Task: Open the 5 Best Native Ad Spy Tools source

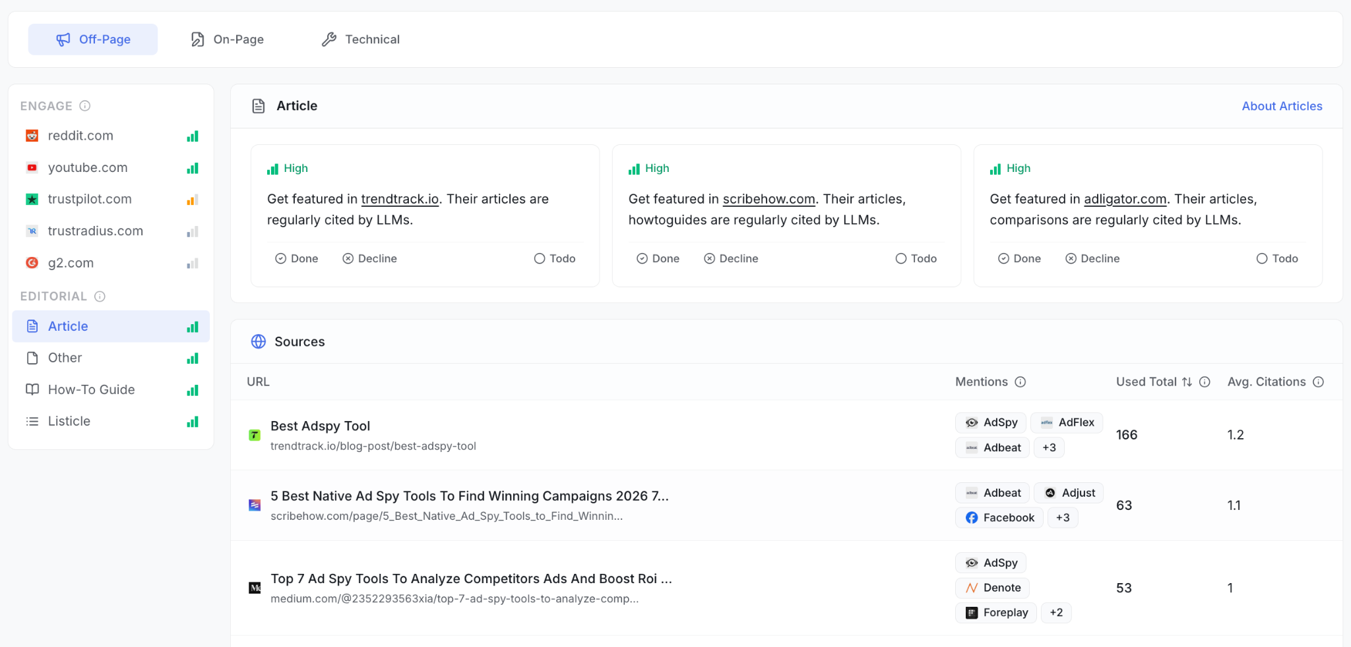Action: click(x=470, y=496)
